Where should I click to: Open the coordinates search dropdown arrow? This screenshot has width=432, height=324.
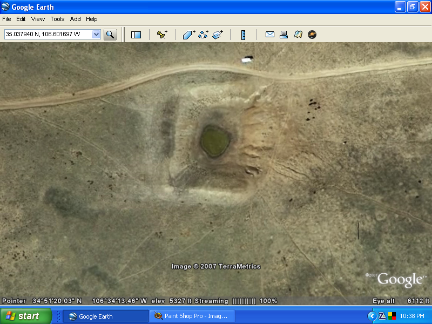coord(96,35)
